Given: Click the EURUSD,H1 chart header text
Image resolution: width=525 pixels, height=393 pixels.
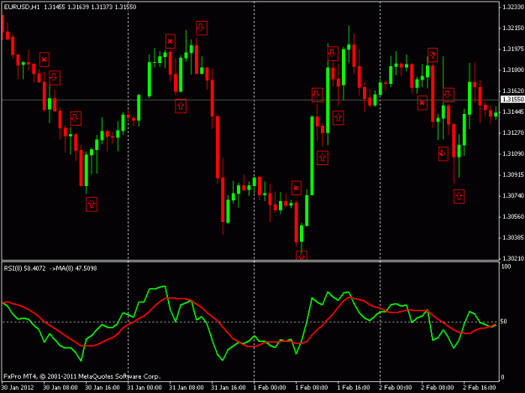Looking at the screenshot, I should point(22,7).
